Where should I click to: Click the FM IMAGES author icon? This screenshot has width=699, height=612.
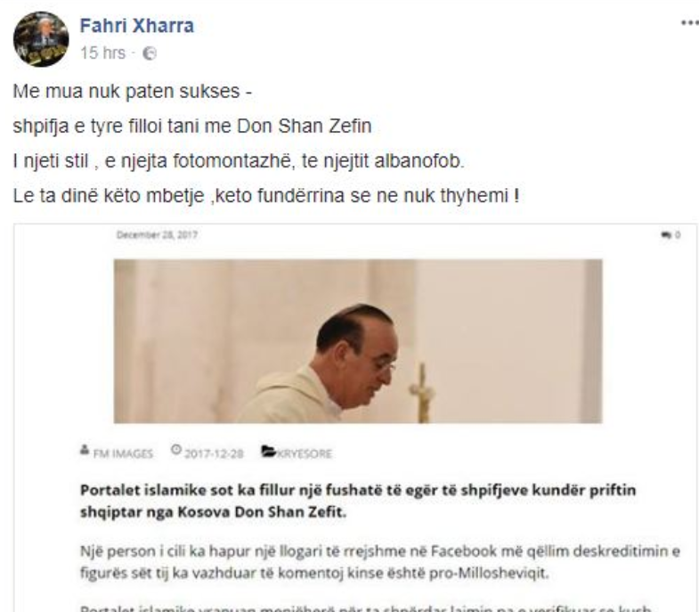point(85,450)
